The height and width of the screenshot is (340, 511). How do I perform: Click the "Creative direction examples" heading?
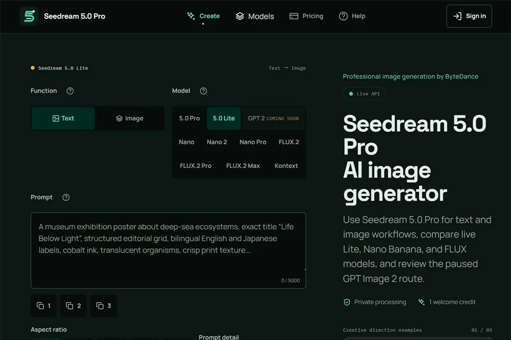coord(382,330)
